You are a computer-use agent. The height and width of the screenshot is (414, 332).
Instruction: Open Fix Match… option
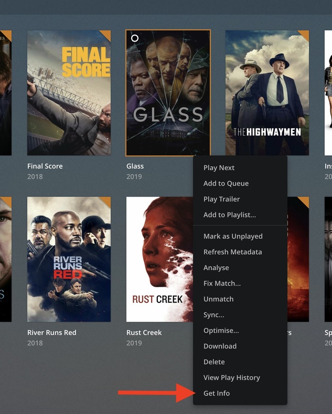click(222, 284)
